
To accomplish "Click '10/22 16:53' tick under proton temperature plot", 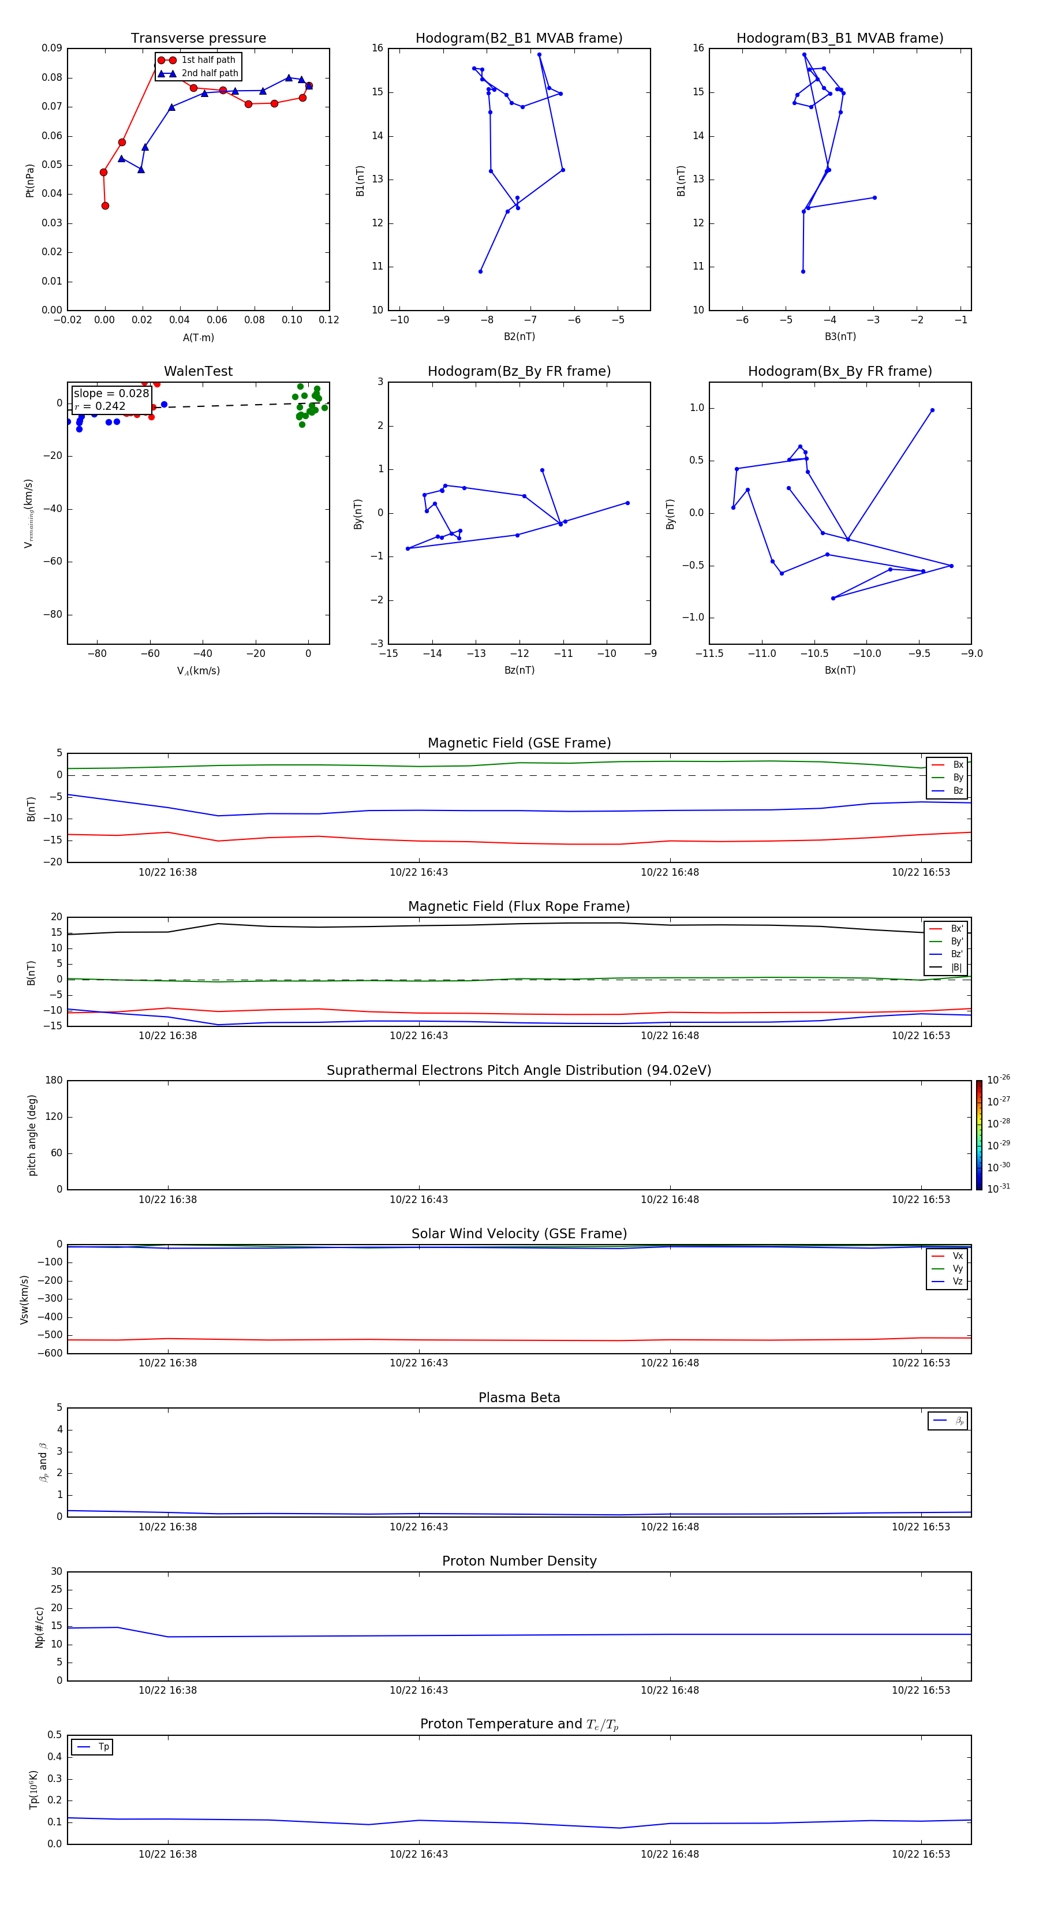I will click(921, 1854).
